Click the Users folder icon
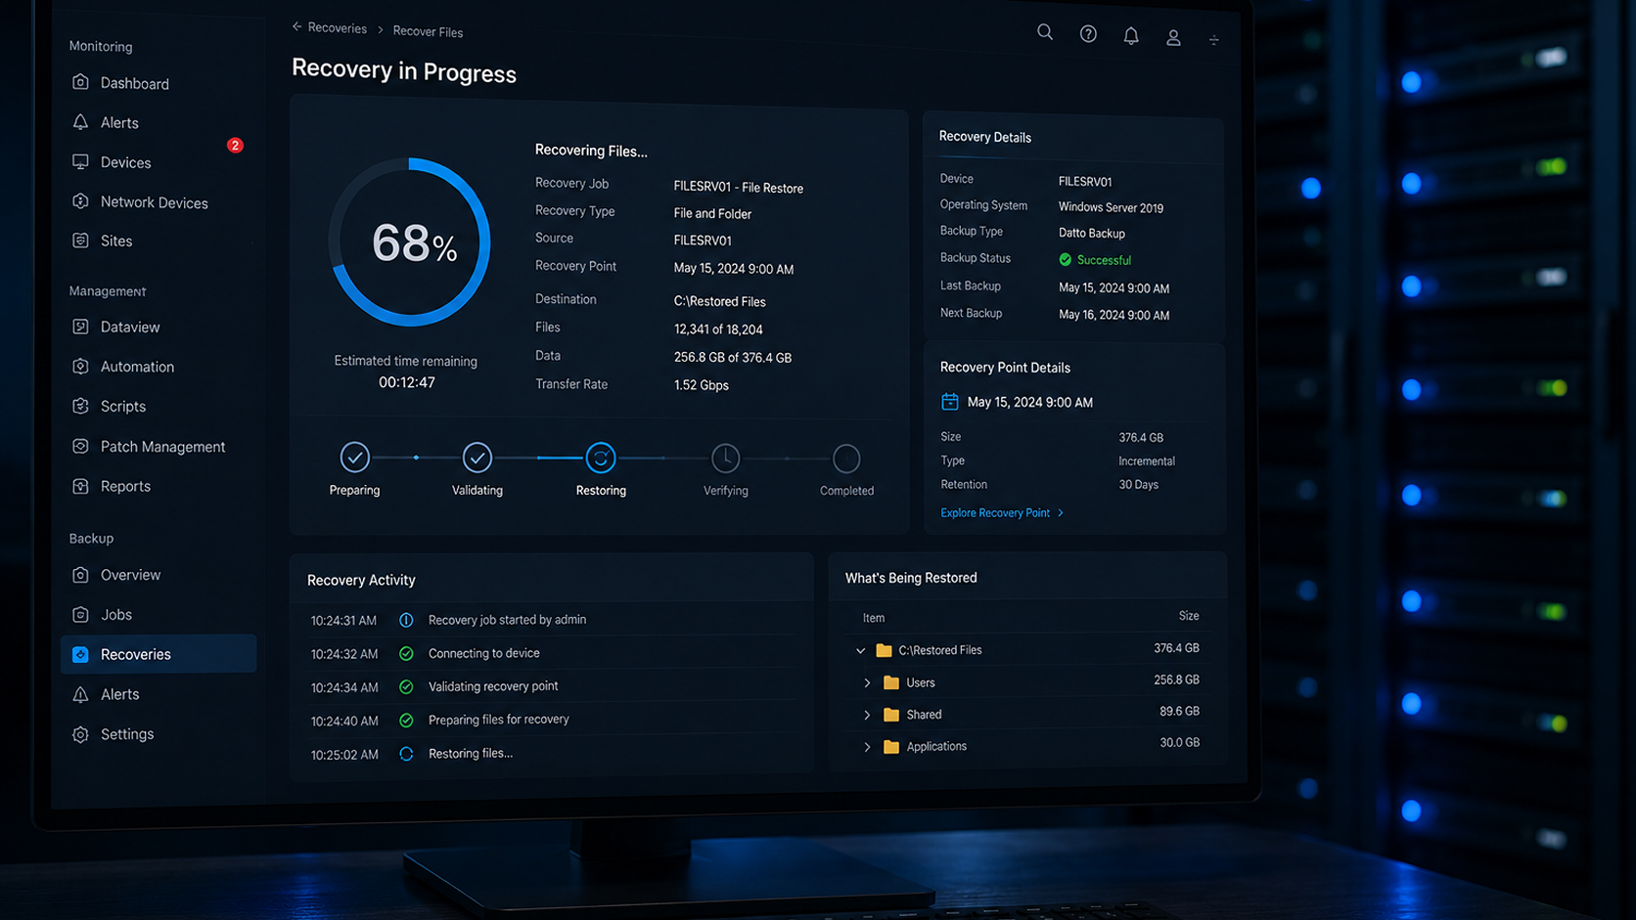Viewport: 1636px width, 920px height. (891, 682)
